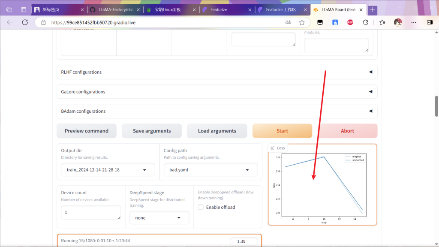Close the Featurize 工作区 tab
The width and height of the screenshot is (439, 247).
305,10
